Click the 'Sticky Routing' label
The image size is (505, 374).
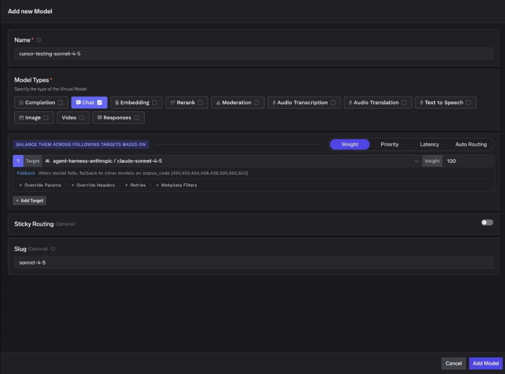(x=34, y=224)
